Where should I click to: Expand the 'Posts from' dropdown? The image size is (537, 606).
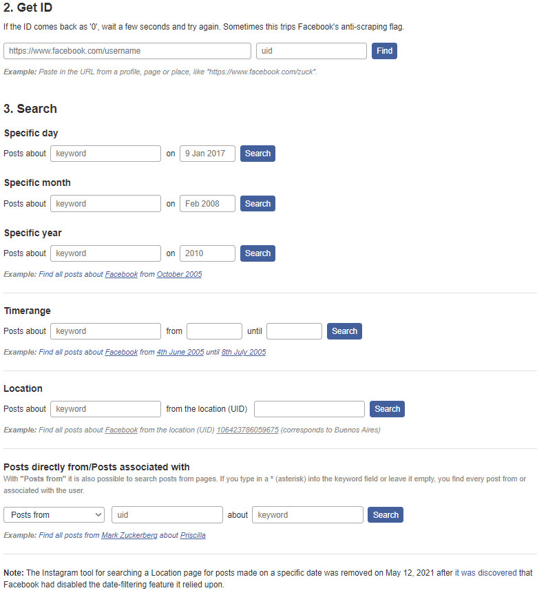tap(54, 515)
